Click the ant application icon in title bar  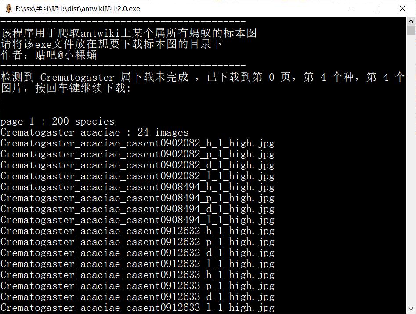pyautogui.click(x=8, y=8)
